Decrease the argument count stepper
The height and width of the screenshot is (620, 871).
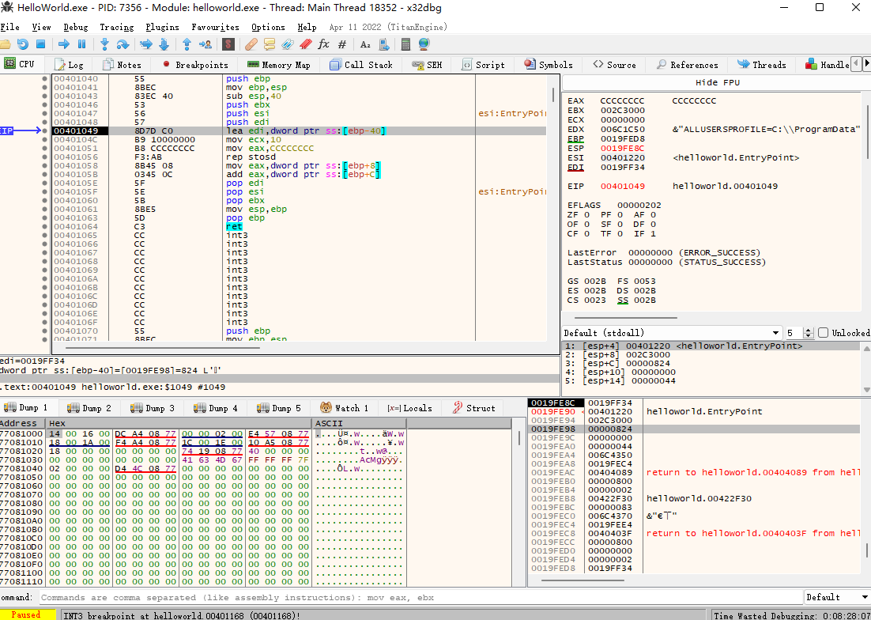click(x=809, y=335)
